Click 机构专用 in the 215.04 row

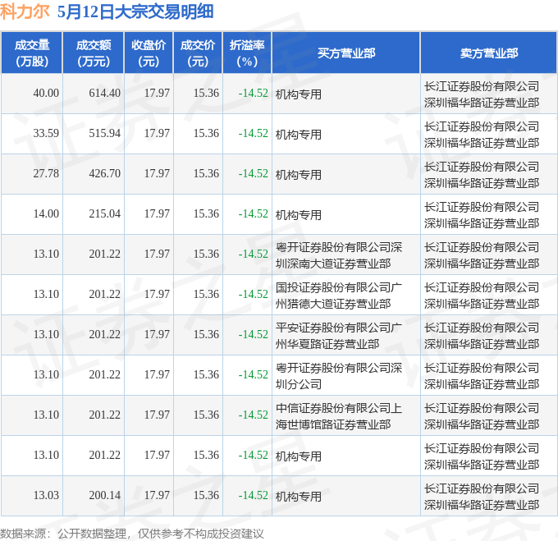point(299,215)
